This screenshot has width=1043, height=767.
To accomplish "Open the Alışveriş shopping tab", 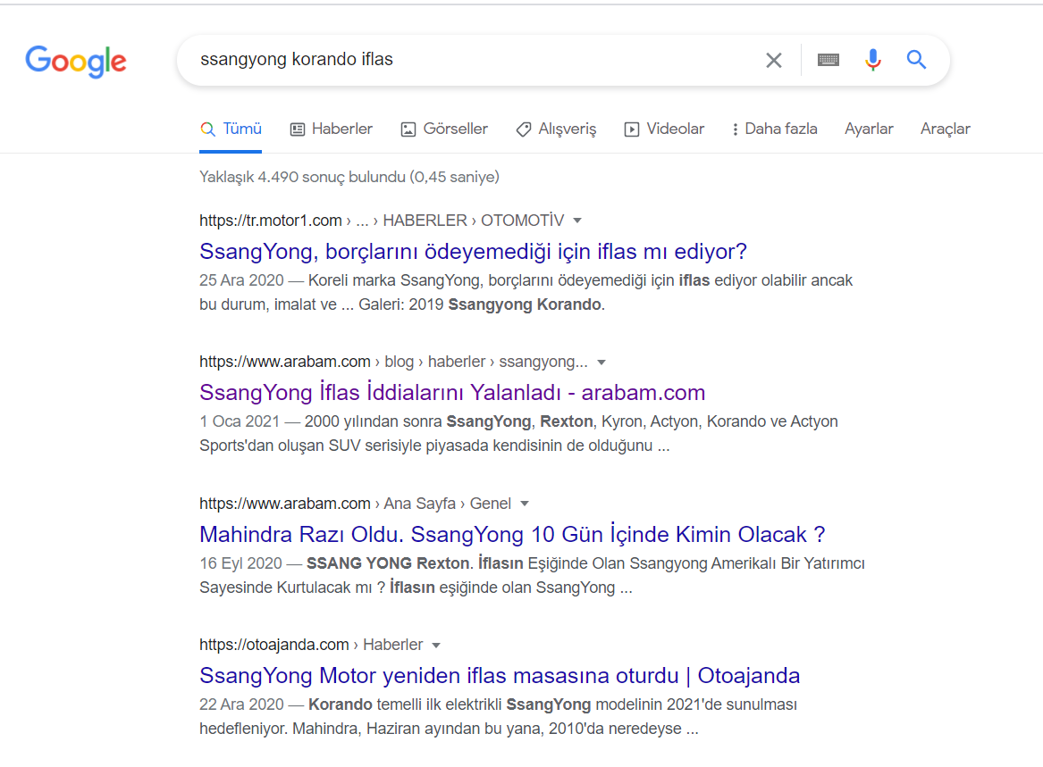I will click(556, 129).
